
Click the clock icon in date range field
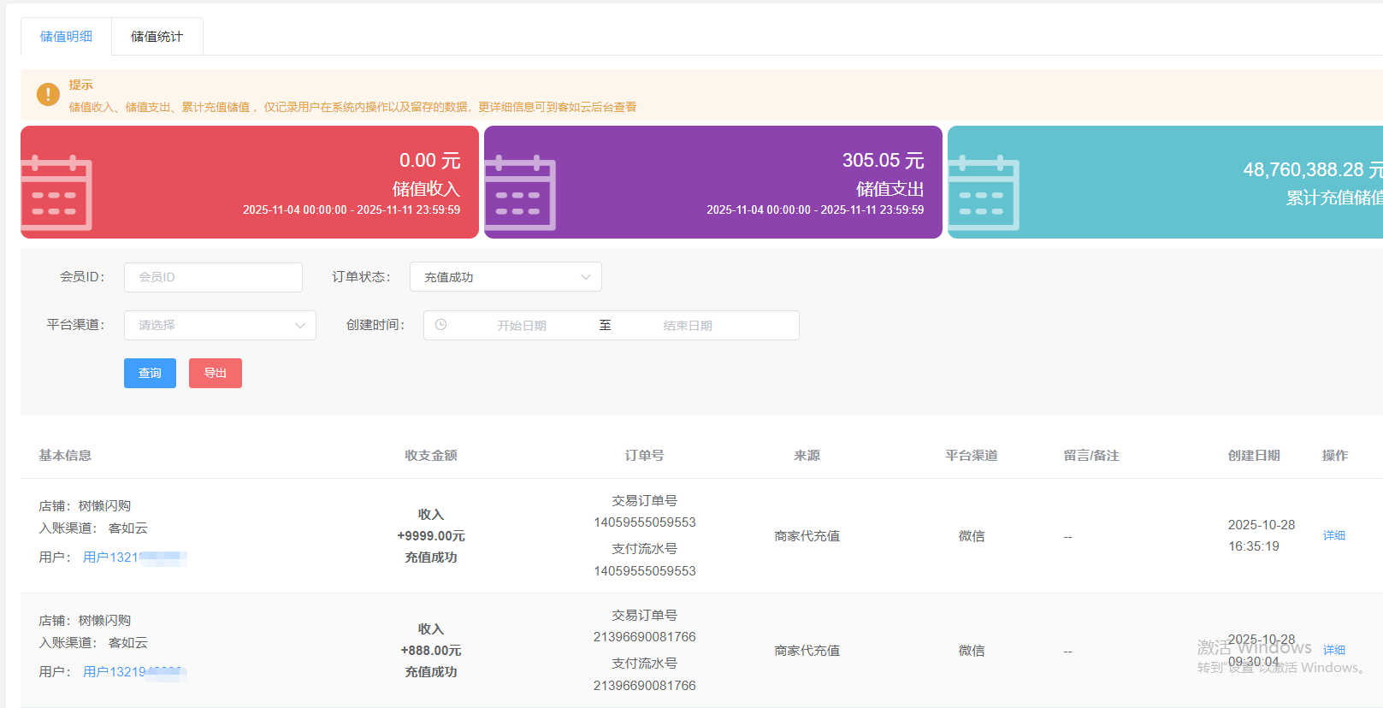(440, 325)
